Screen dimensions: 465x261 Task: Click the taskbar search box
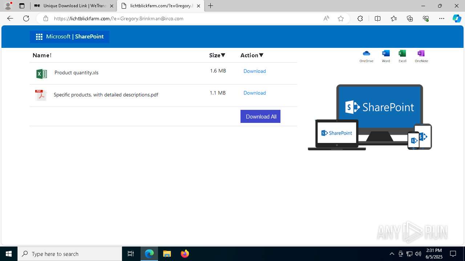coord(70,254)
